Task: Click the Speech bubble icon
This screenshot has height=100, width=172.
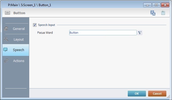Action: [x=5, y=50]
